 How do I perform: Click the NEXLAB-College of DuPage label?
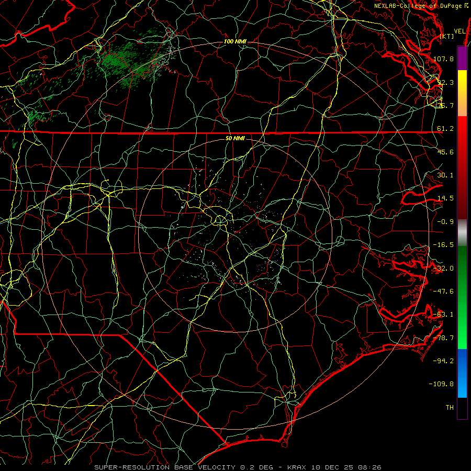[x=421, y=6]
